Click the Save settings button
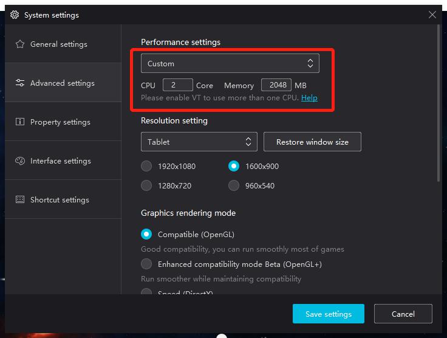 328,314
